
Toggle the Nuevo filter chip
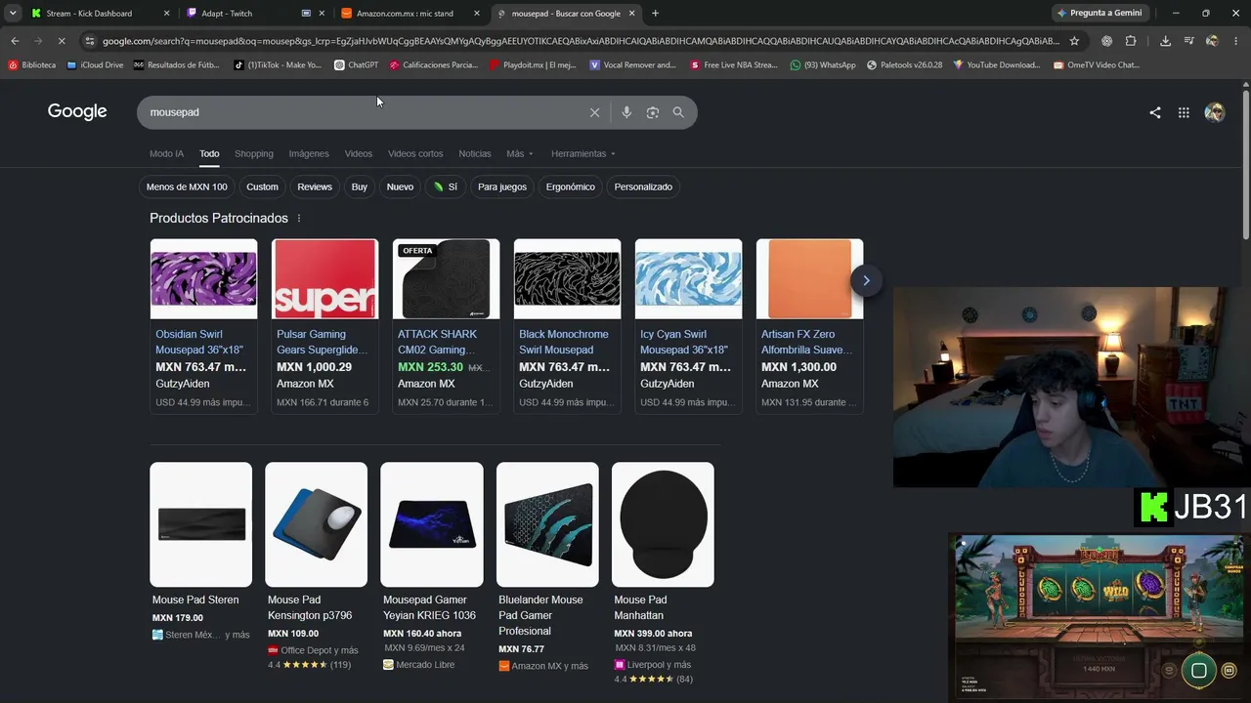pos(400,186)
